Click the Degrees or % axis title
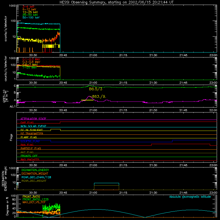The height and width of the screenshot is (220, 220). (7, 206)
